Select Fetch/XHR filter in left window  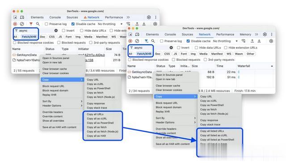tap(29, 37)
